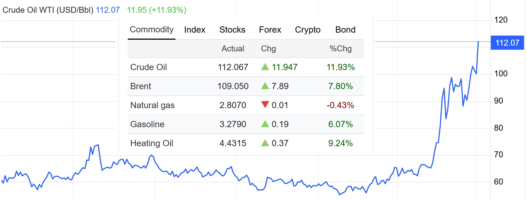The image size is (527, 200).
Task: Open the Crude Oil commodity link
Action: pyautogui.click(x=149, y=67)
